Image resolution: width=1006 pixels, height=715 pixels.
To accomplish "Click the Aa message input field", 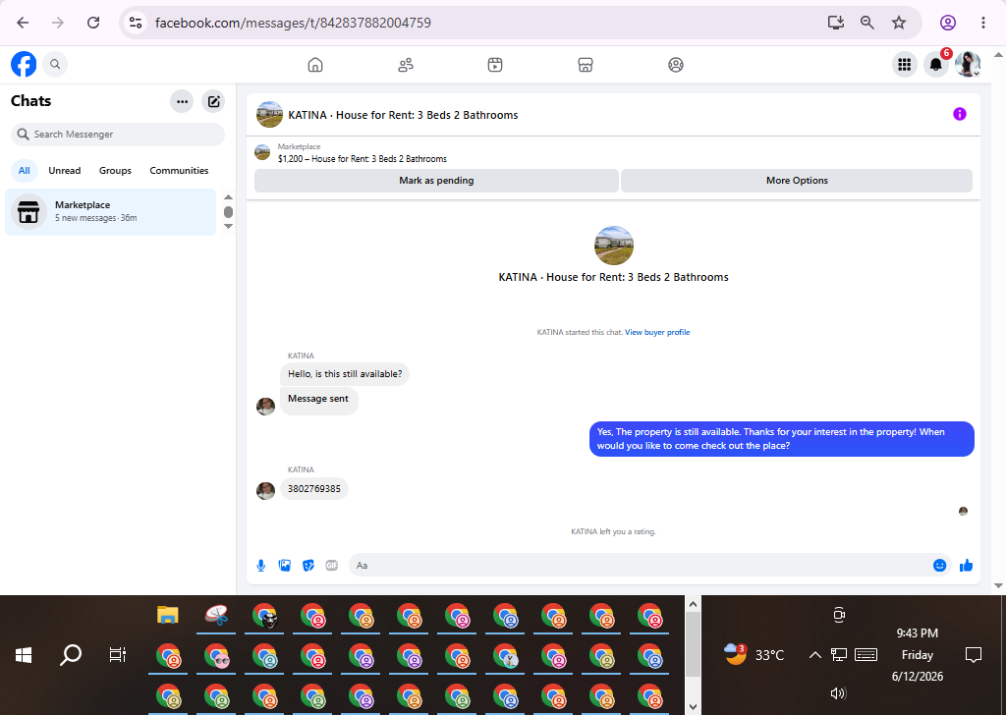I will [641, 566].
